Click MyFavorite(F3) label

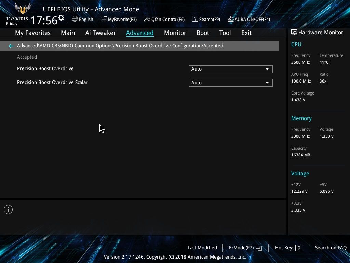click(x=122, y=20)
